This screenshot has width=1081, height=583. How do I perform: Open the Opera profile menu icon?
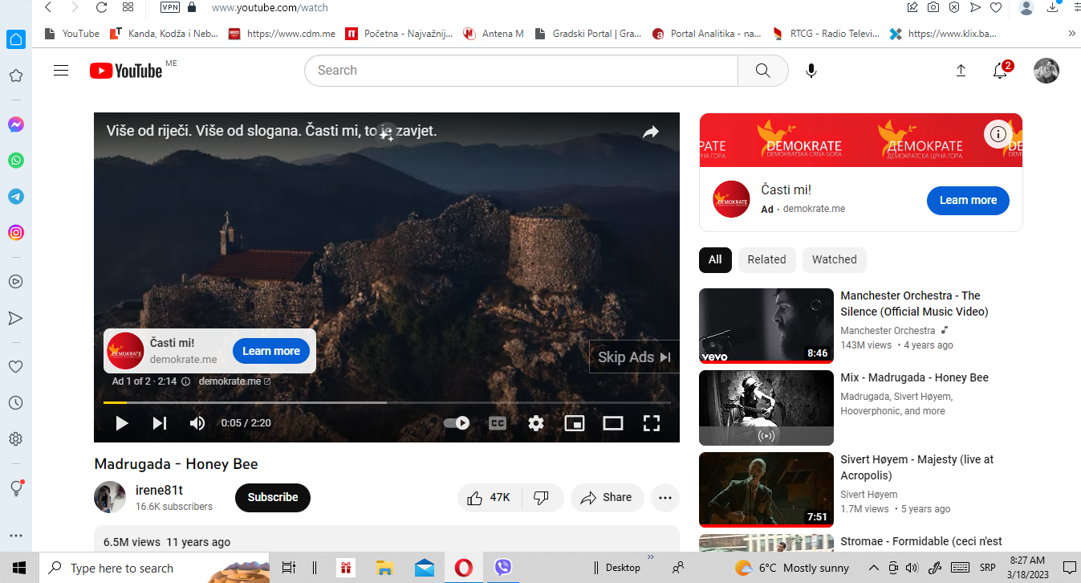pyautogui.click(x=1026, y=7)
